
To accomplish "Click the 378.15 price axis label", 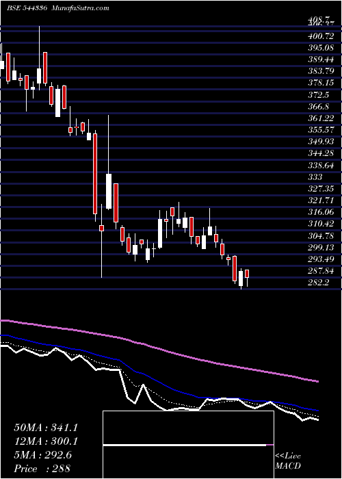I will click(x=321, y=83).
